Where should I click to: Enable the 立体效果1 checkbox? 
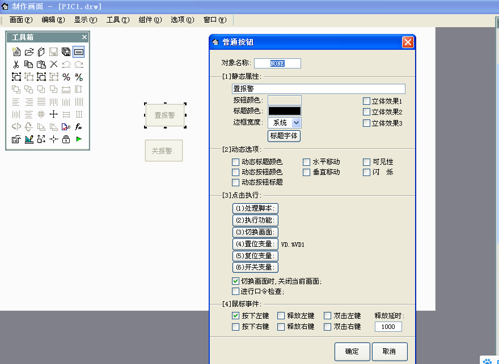click(x=367, y=101)
